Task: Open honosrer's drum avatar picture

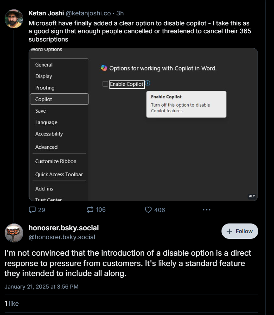Action: (14, 233)
